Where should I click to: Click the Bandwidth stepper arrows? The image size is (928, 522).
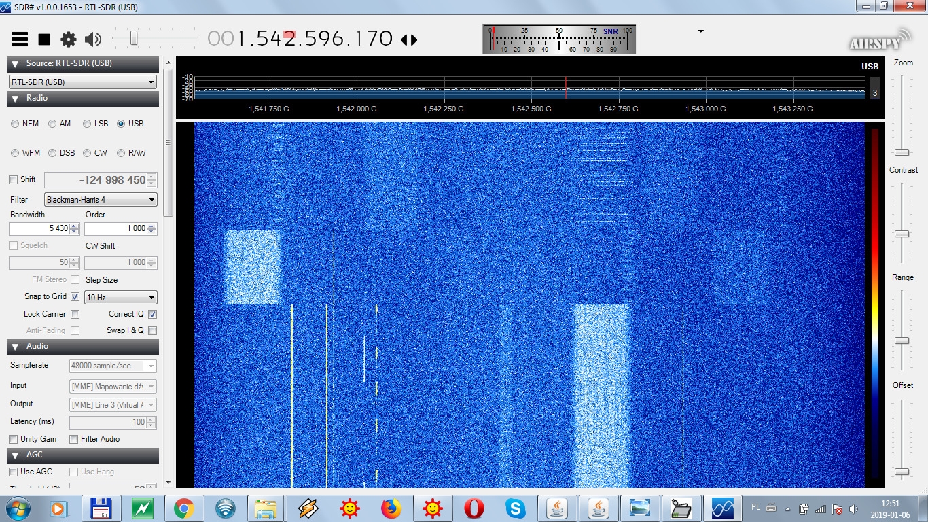(75, 228)
